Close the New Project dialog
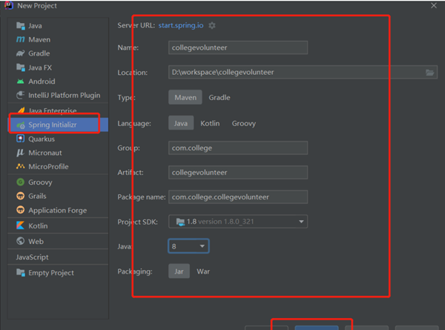The height and width of the screenshot is (330, 445). click(434, 5)
